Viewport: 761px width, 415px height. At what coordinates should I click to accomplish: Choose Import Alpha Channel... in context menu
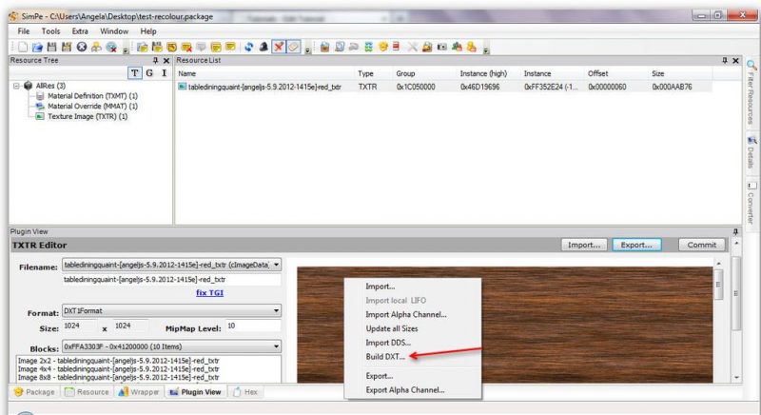pos(406,314)
